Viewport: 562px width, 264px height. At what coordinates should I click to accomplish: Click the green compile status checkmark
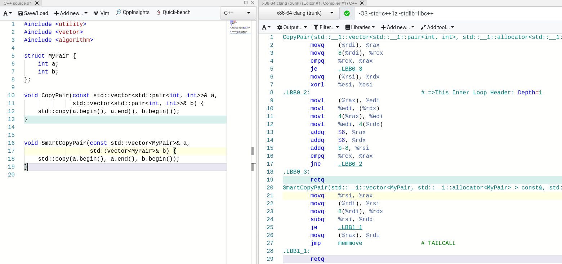(x=347, y=13)
